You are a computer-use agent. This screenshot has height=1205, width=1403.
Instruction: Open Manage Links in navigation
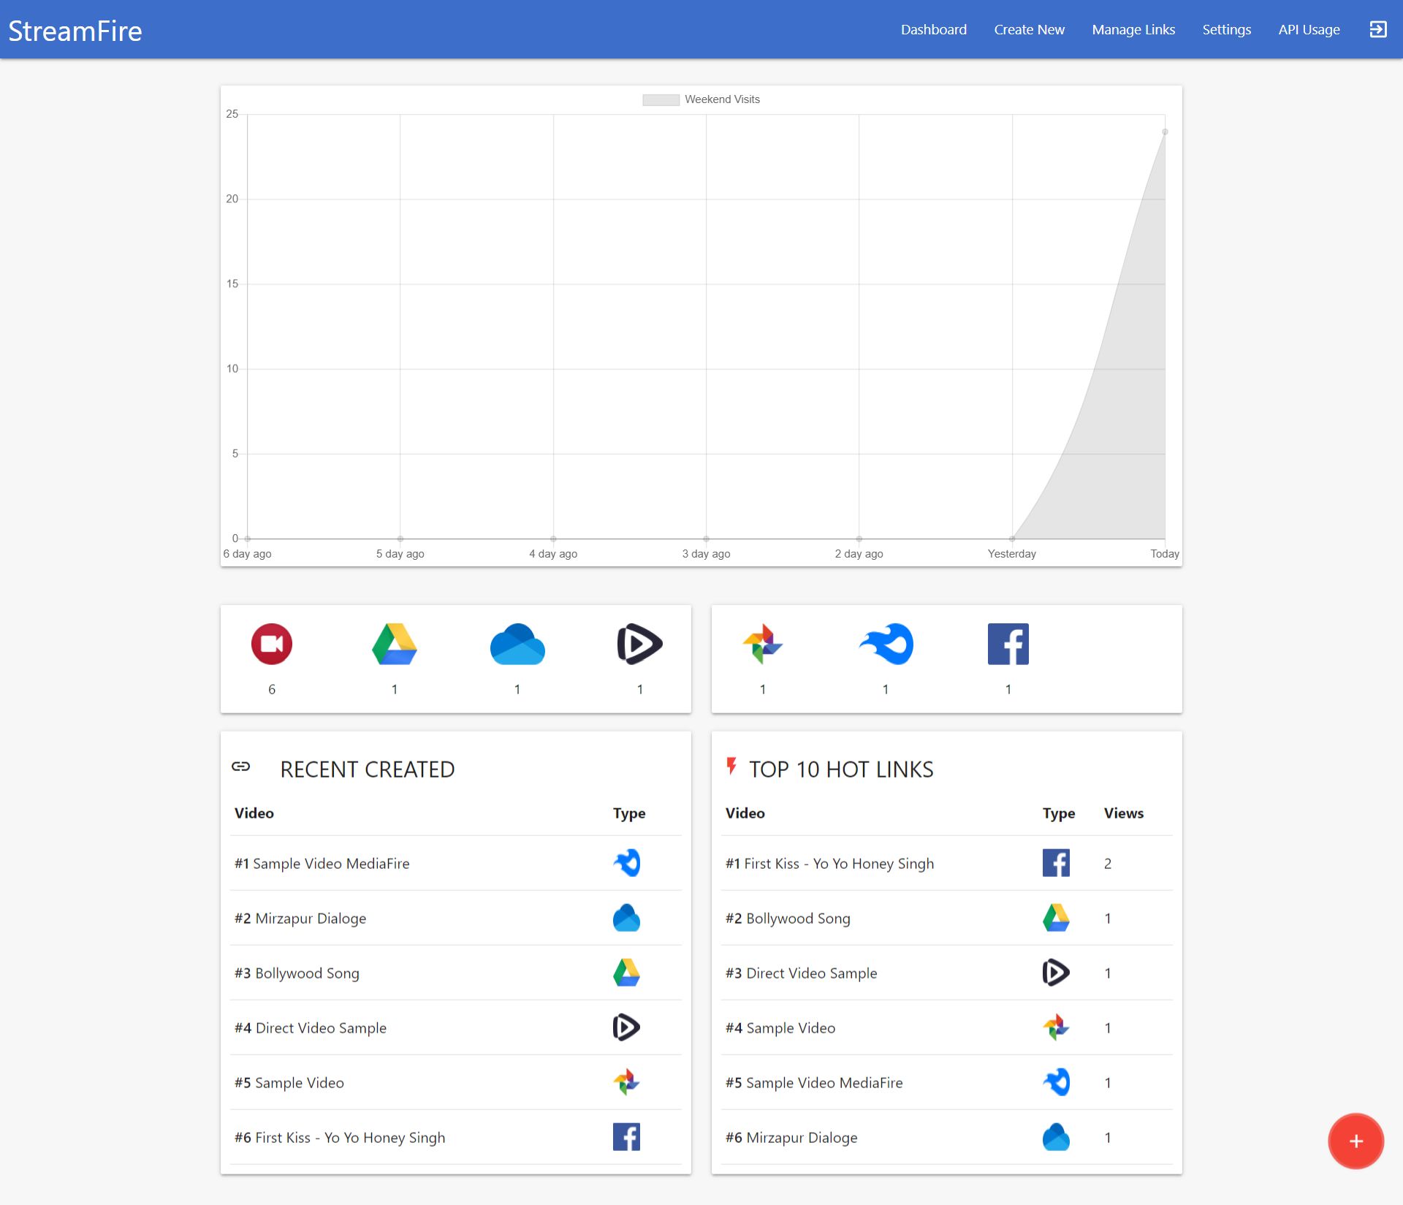pyautogui.click(x=1133, y=29)
